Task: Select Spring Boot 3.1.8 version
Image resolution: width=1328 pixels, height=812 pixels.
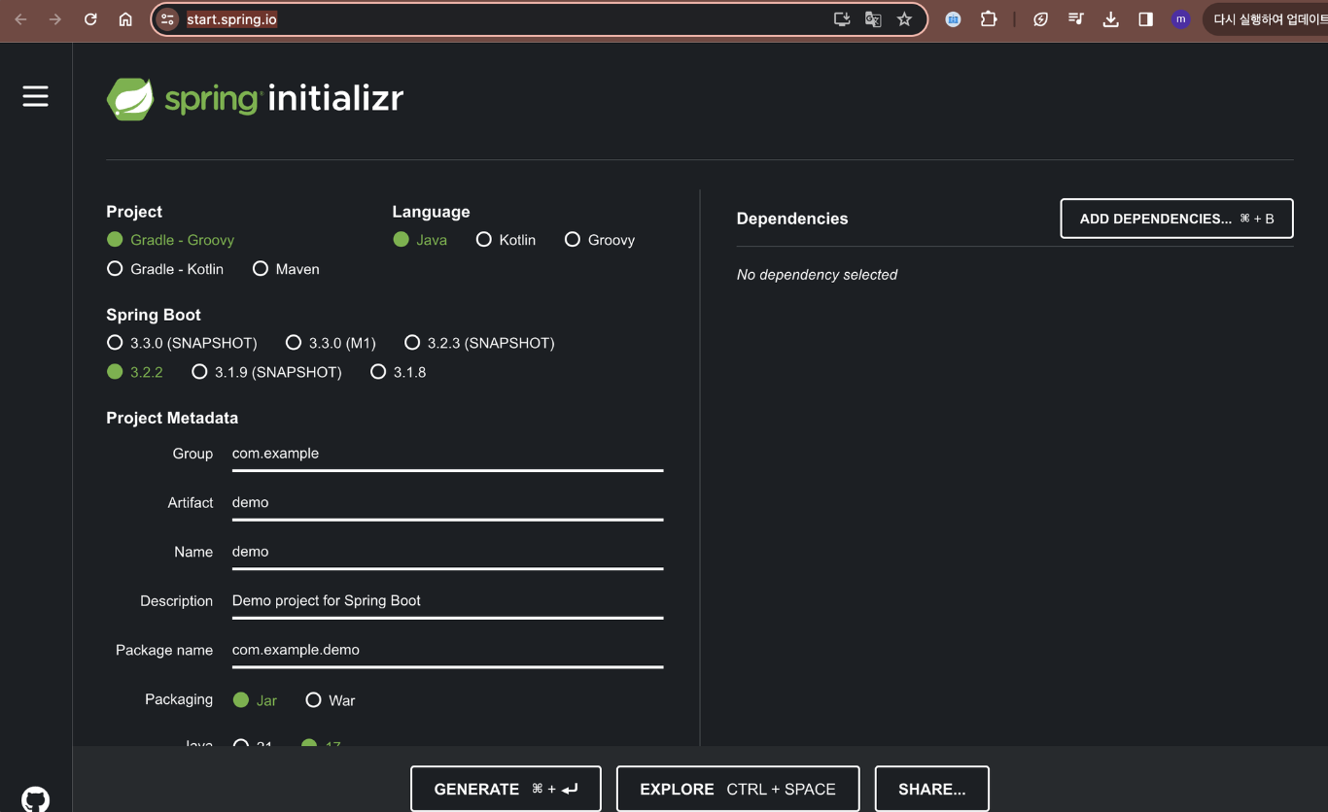Action: coord(398,372)
